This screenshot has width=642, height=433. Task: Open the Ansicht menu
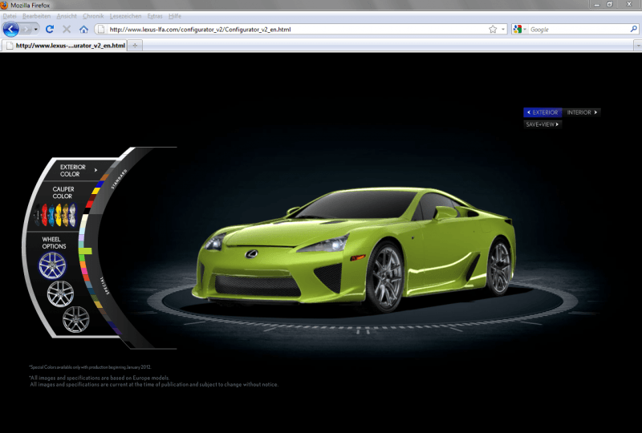click(x=67, y=16)
